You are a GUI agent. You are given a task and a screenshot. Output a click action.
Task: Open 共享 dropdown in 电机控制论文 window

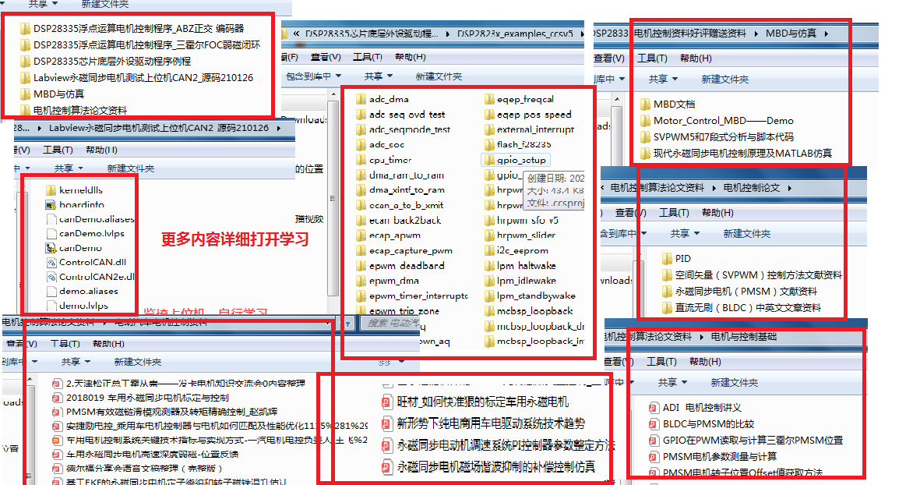[685, 234]
